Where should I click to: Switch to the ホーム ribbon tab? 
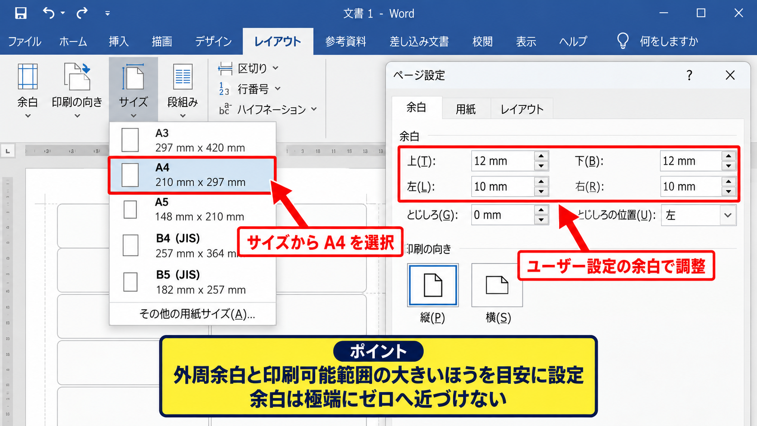click(73, 42)
